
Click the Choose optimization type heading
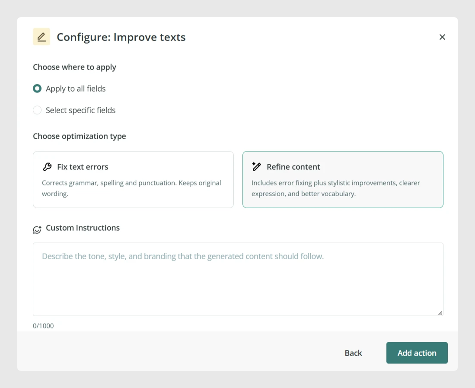click(x=80, y=136)
